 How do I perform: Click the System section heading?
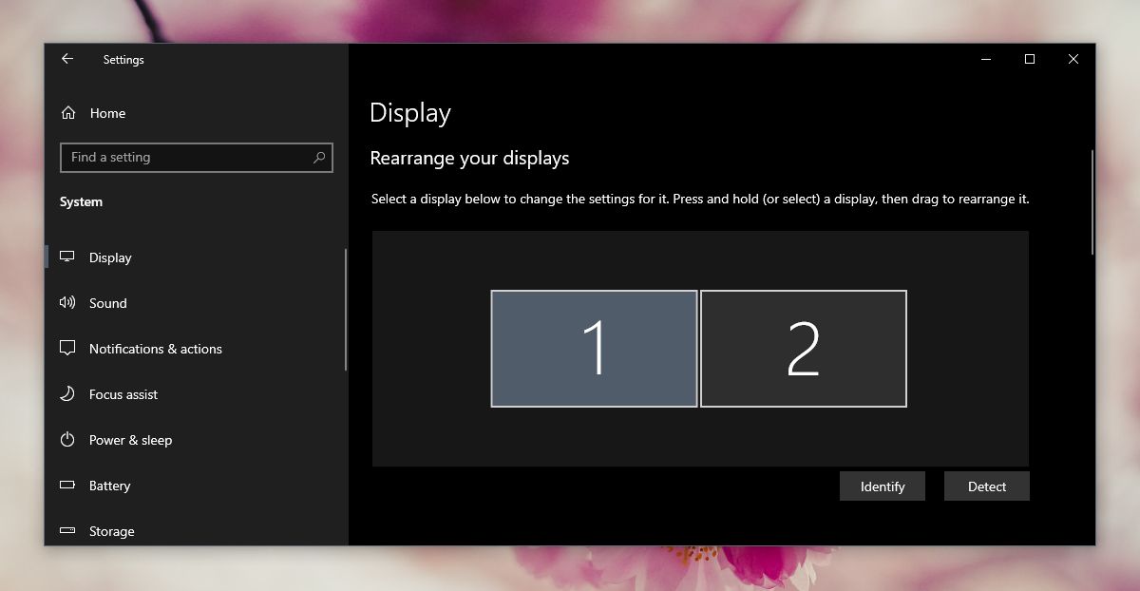tap(81, 202)
